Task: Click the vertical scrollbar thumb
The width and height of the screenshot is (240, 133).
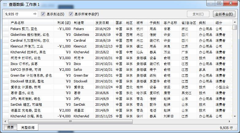Action: (235, 27)
